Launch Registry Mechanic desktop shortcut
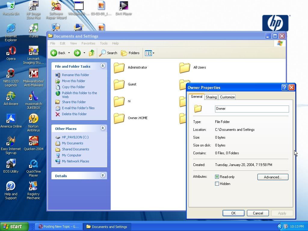The image size is (308, 231). [34, 190]
